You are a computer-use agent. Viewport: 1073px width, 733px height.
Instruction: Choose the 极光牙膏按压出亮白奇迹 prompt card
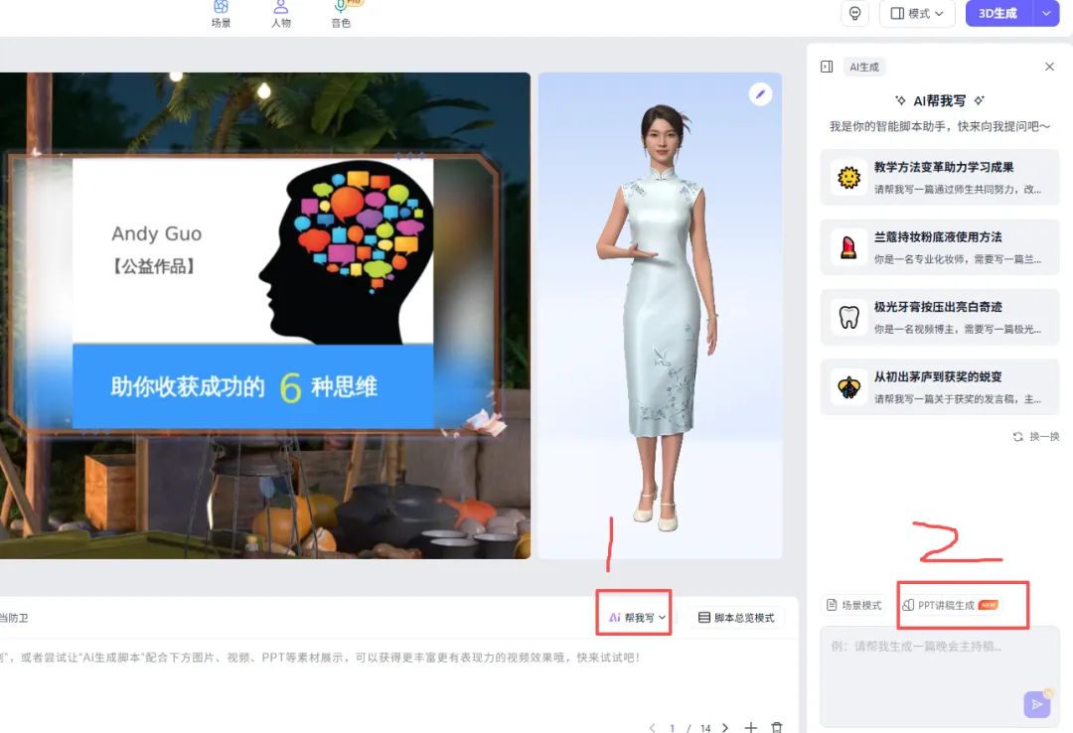pos(940,317)
